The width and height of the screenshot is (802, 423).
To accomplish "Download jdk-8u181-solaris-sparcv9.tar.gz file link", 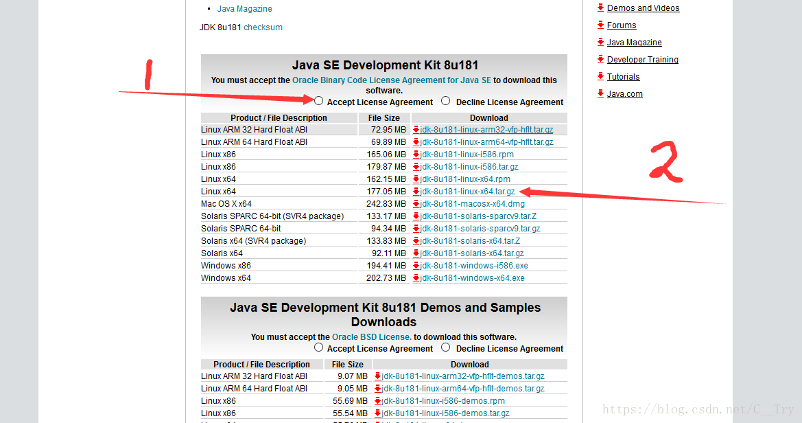I will click(480, 229).
